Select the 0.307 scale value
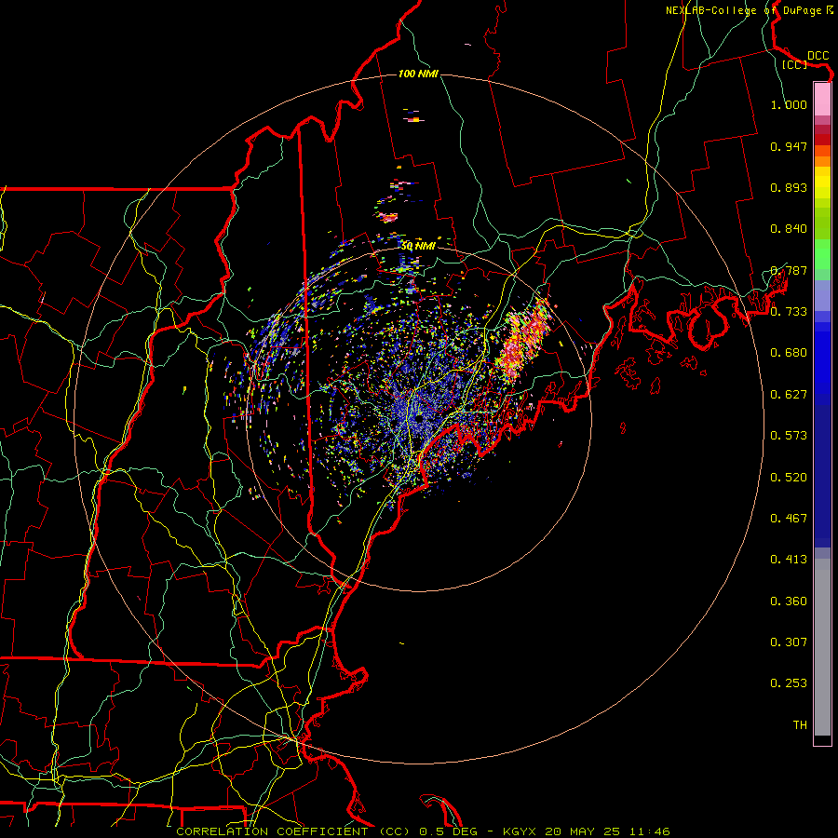Screen dimensions: 838x838 [789, 642]
